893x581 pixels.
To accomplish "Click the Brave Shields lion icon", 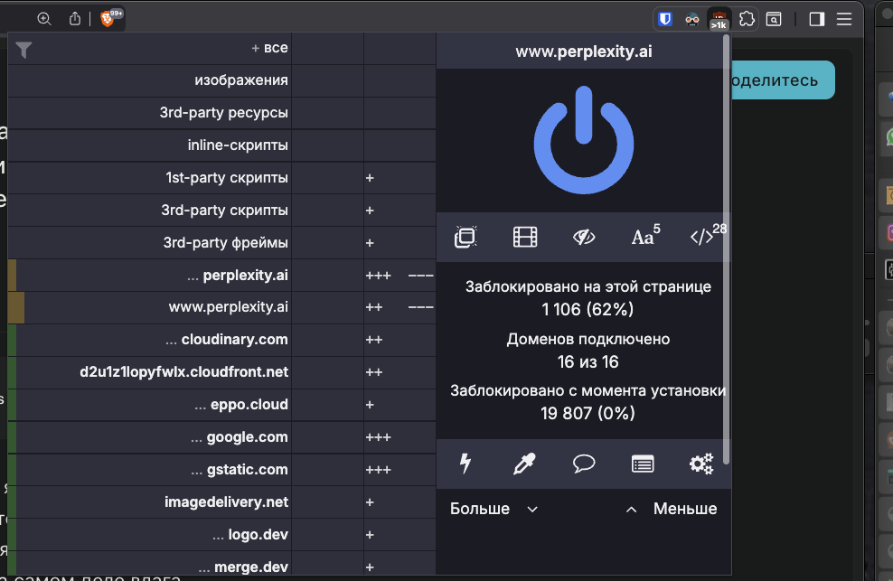I will [108, 18].
